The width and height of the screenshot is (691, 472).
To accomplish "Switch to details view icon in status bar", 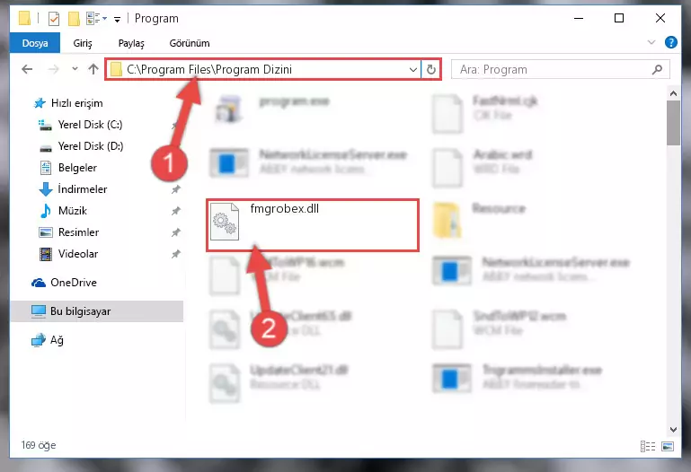I will [x=647, y=447].
